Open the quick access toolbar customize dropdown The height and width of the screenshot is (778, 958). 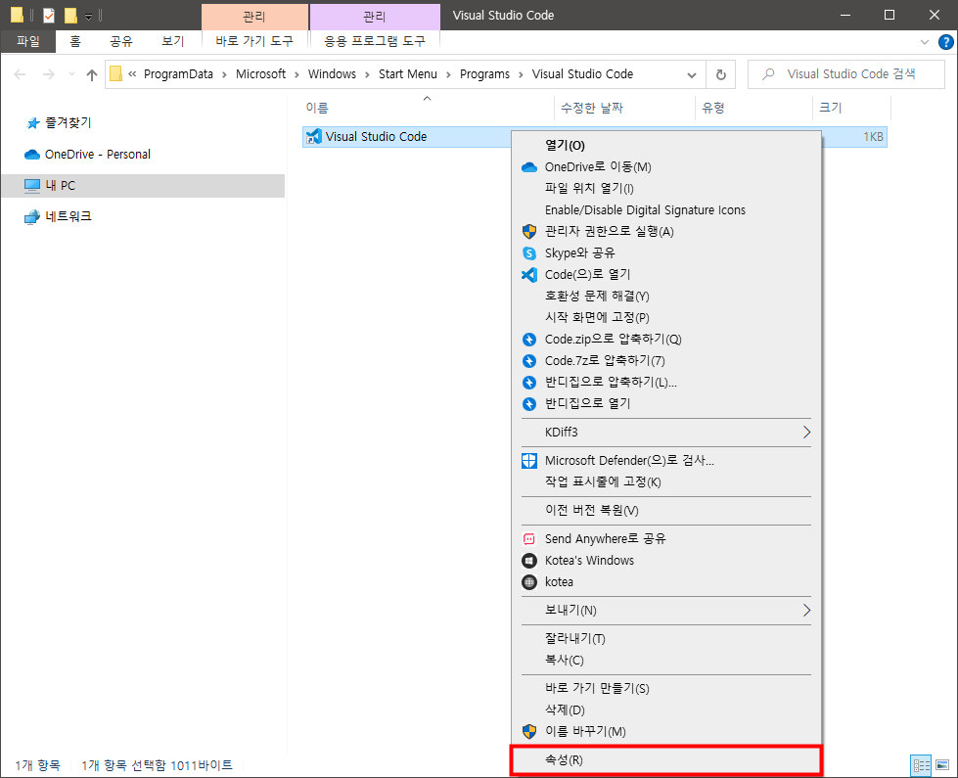tap(89, 16)
